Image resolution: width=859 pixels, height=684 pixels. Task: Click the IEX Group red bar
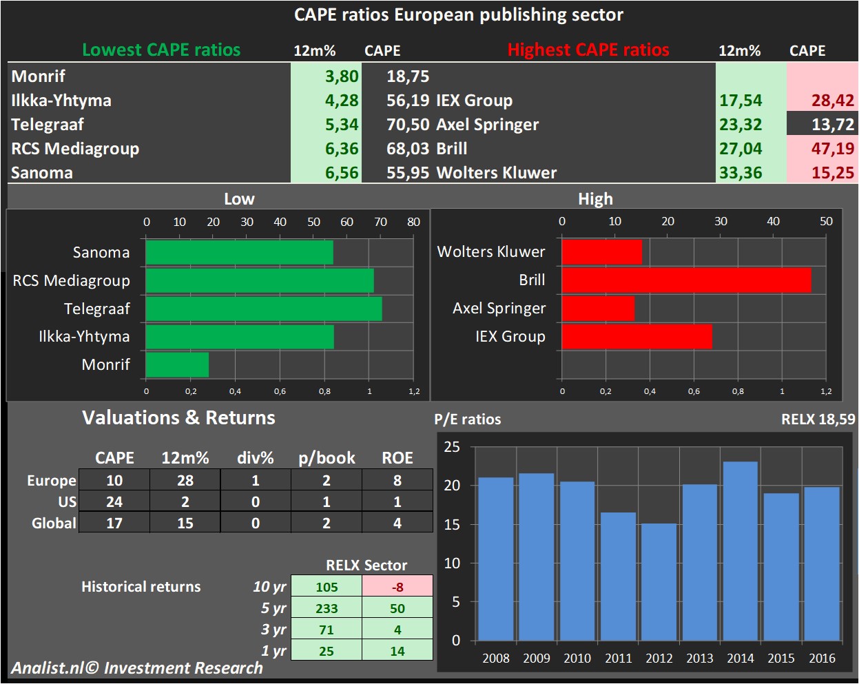[637, 337]
